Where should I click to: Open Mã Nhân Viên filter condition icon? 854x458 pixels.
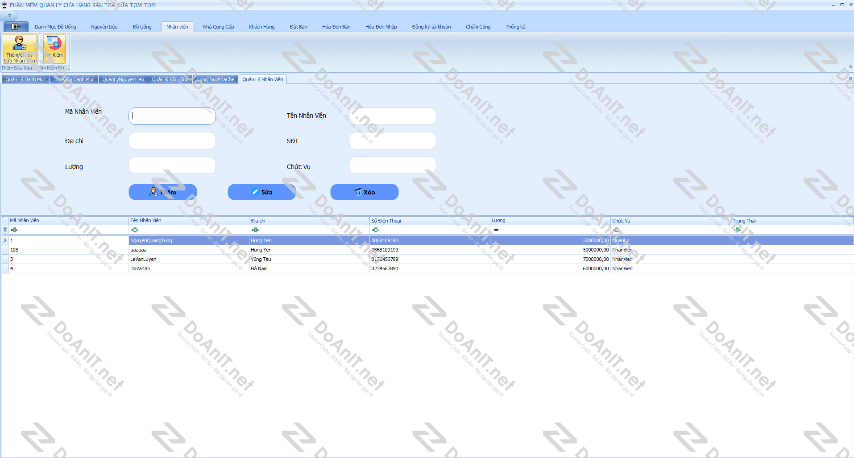tap(14, 230)
